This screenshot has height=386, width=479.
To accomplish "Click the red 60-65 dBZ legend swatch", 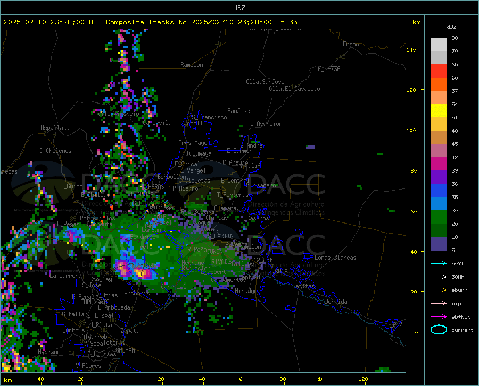I will click(439, 71).
